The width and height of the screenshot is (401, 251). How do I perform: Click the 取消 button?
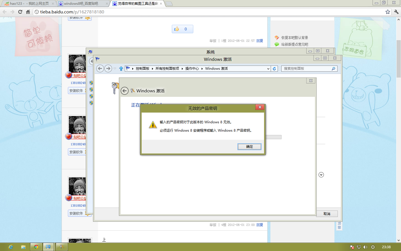(x=327, y=214)
